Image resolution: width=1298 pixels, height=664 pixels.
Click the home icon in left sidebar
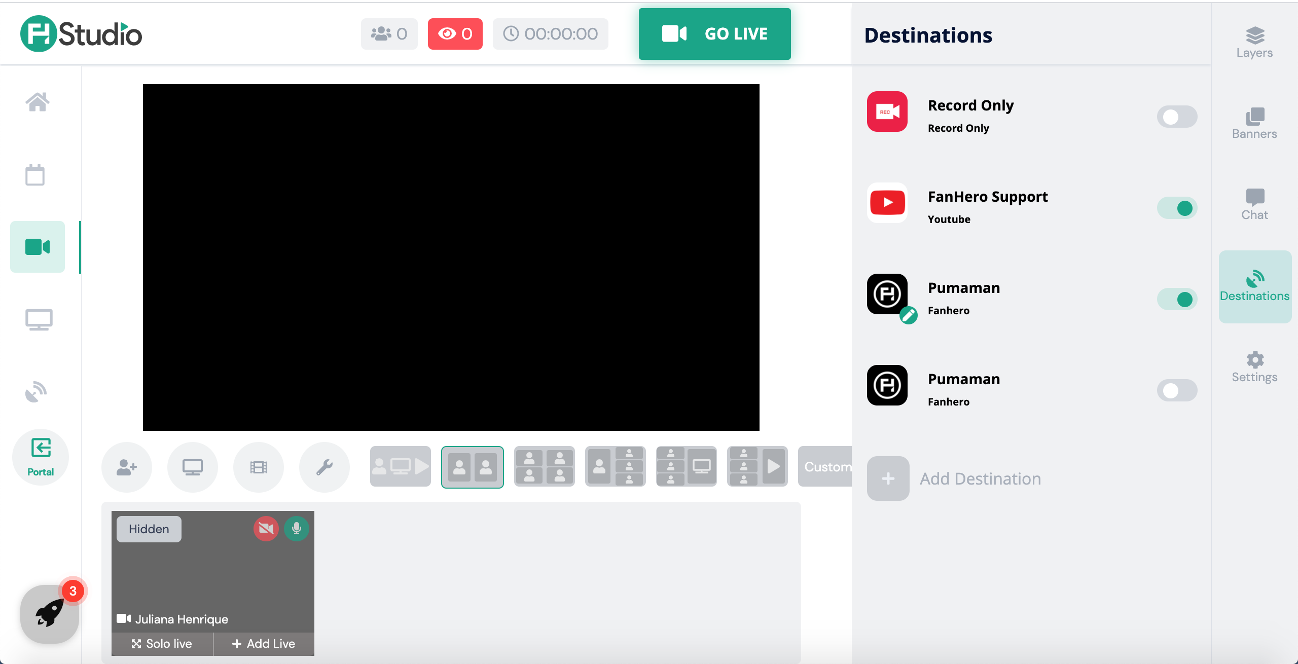pos(38,102)
